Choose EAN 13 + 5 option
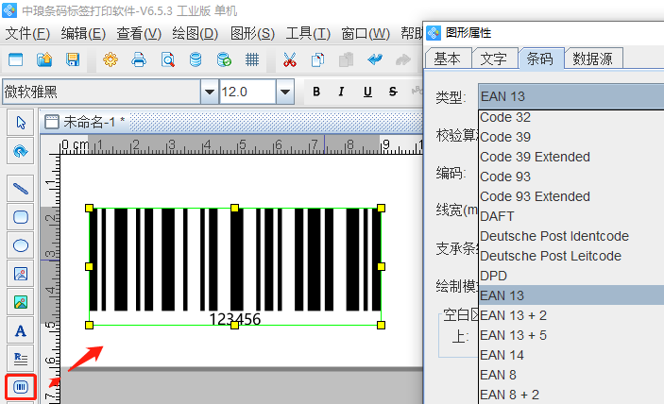This screenshot has width=664, height=404. pyautogui.click(x=570, y=335)
